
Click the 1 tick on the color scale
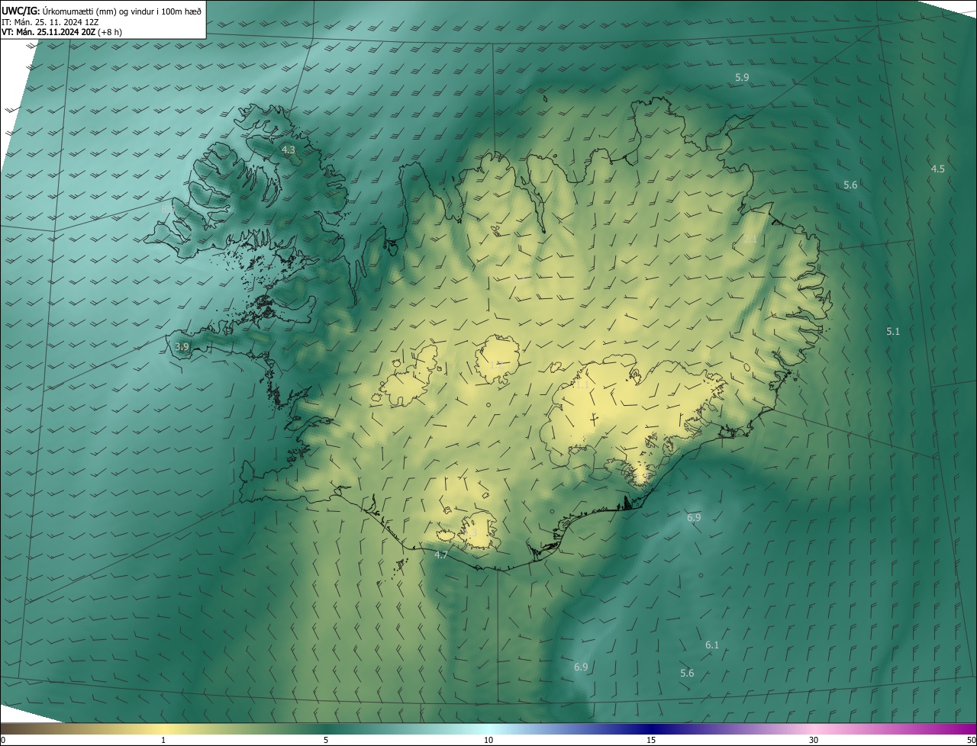[x=163, y=740]
